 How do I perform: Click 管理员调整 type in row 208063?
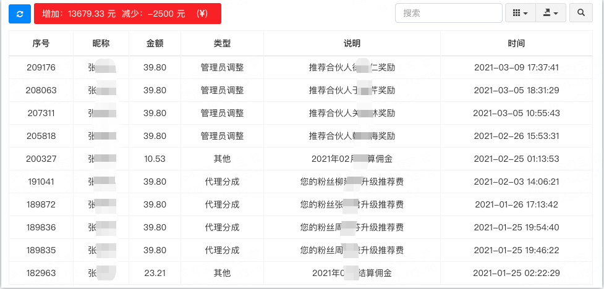click(222, 90)
